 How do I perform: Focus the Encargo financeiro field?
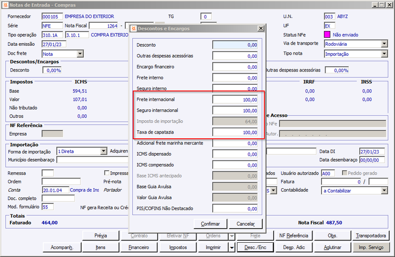tap(235, 67)
